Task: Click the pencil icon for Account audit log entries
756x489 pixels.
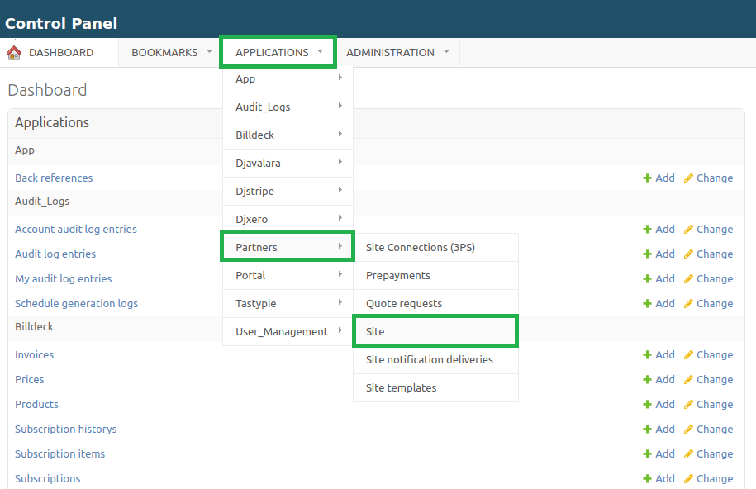Action: click(x=688, y=230)
